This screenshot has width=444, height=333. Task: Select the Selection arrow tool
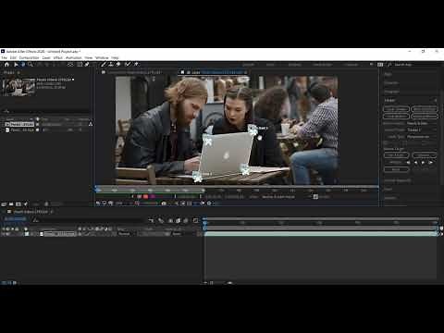(16, 65)
